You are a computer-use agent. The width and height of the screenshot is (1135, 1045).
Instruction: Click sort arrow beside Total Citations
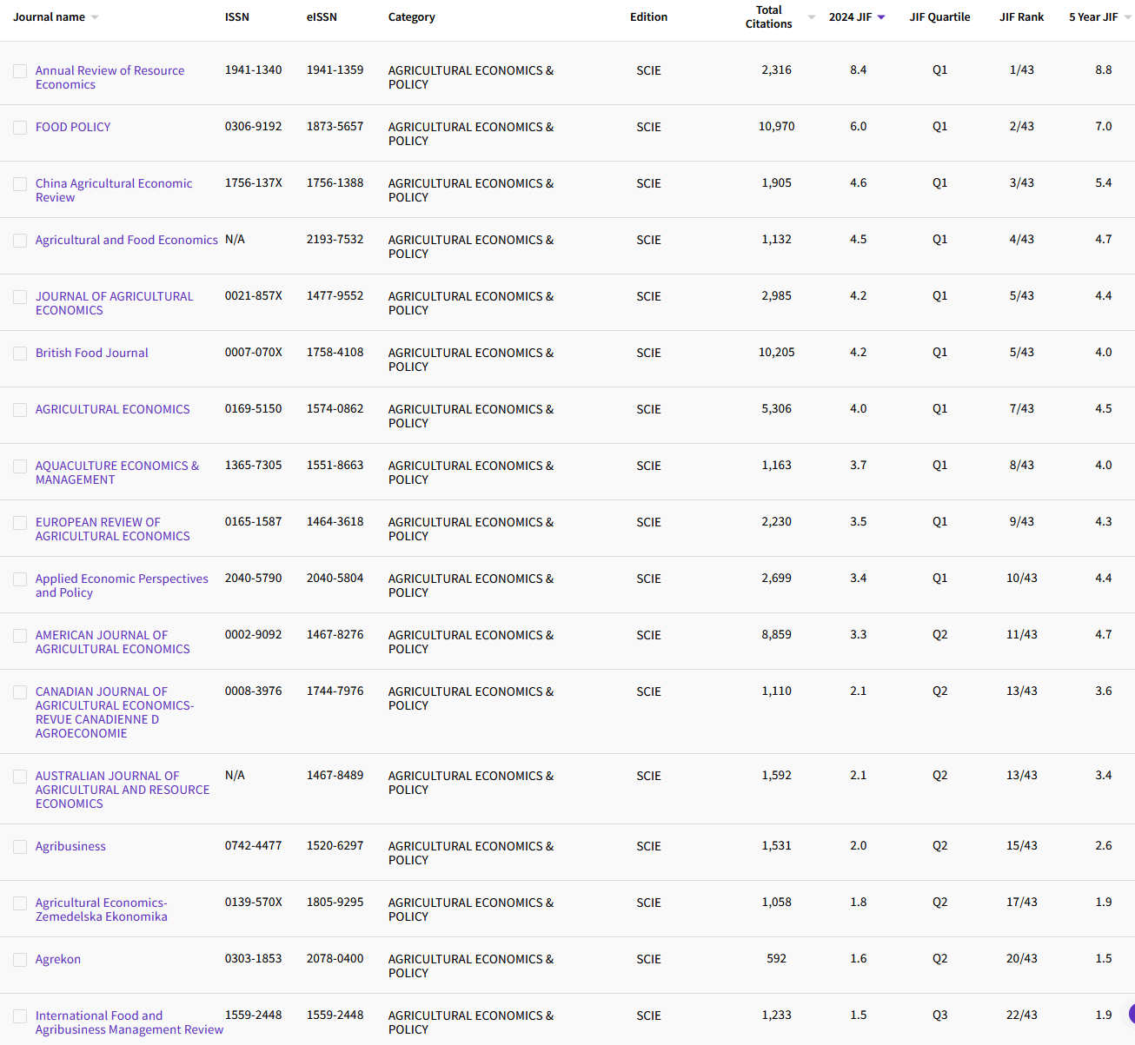tap(811, 17)
